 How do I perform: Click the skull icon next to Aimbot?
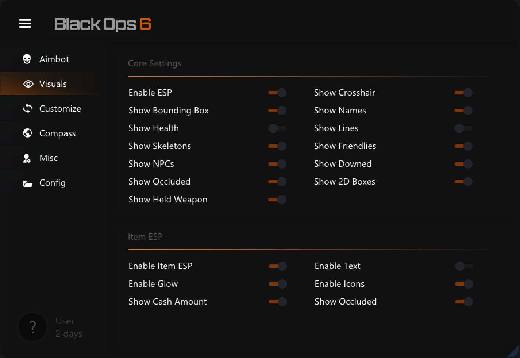pyautogui.click(x=27, y=59)
